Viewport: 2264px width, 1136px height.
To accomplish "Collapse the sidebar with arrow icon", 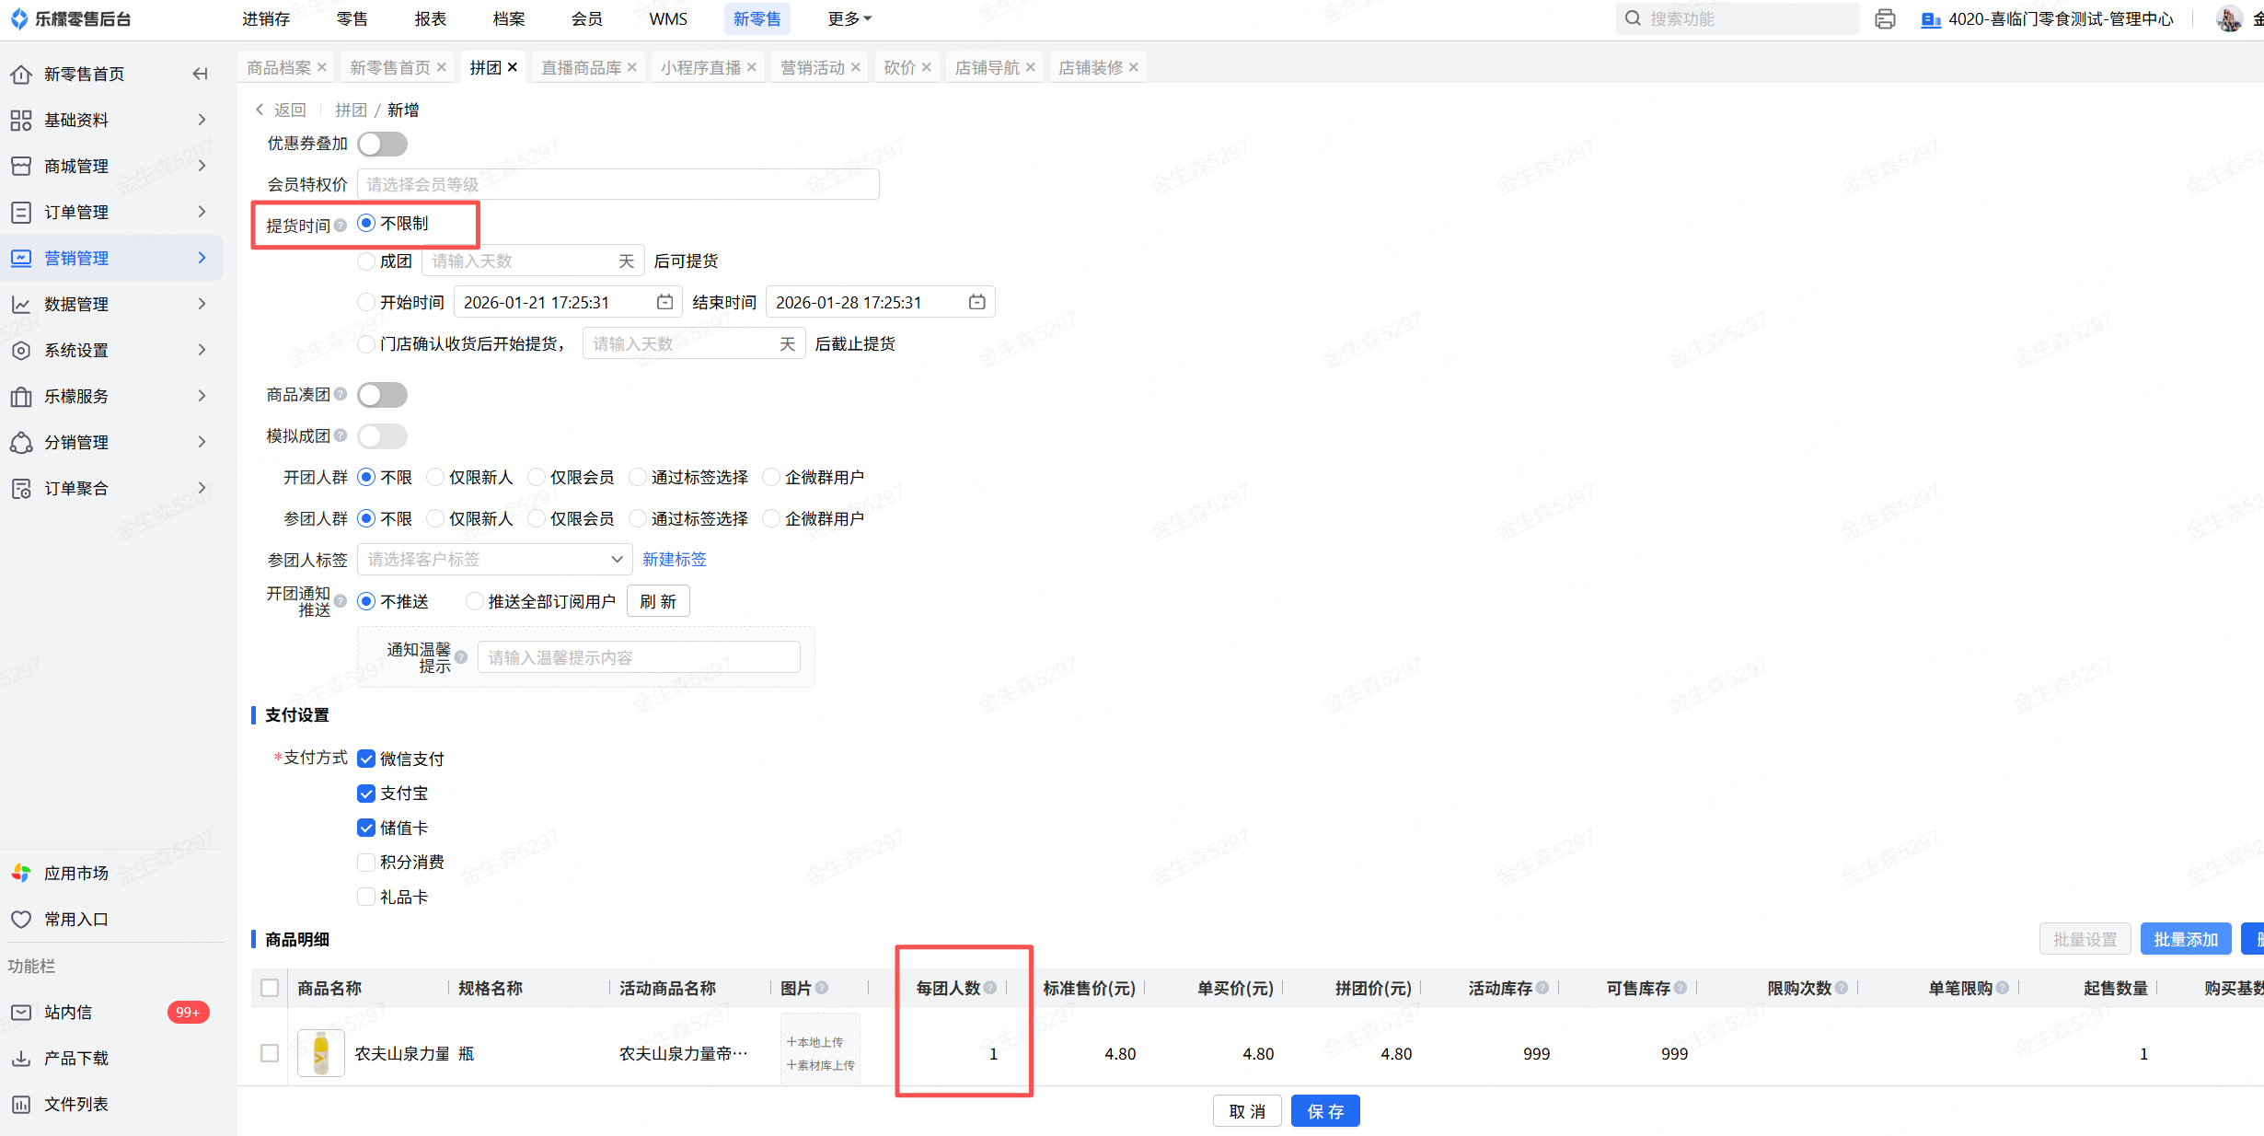I will (x=200, y=74).
